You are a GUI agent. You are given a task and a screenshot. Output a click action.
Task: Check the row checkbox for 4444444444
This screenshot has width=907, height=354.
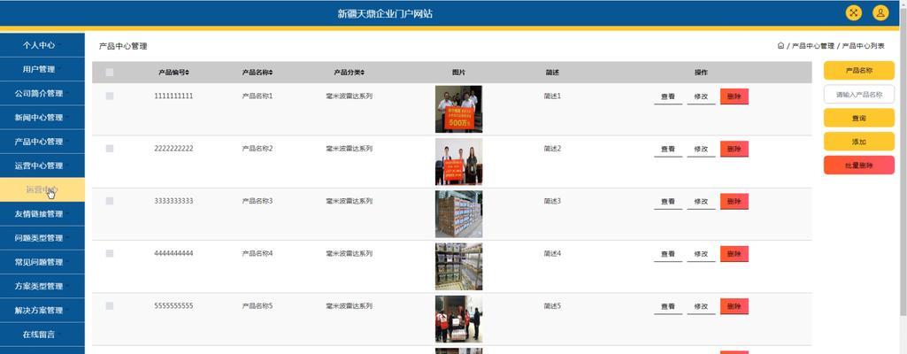click(110, 253)
